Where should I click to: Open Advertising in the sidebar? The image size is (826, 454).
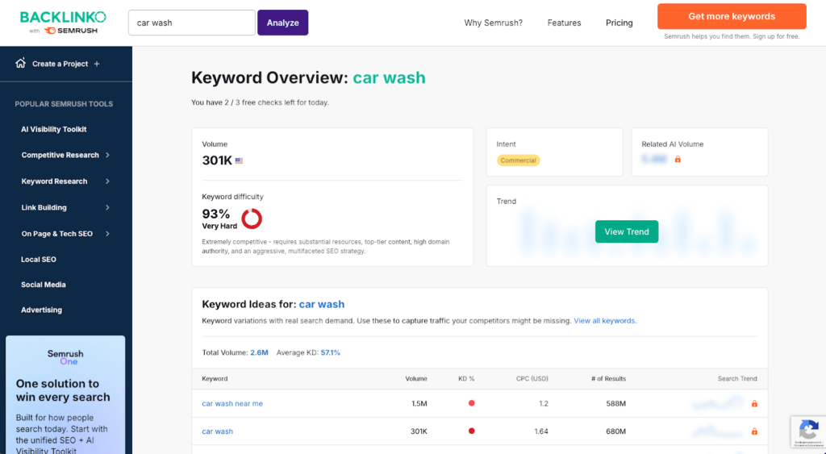tap(41, 310)
